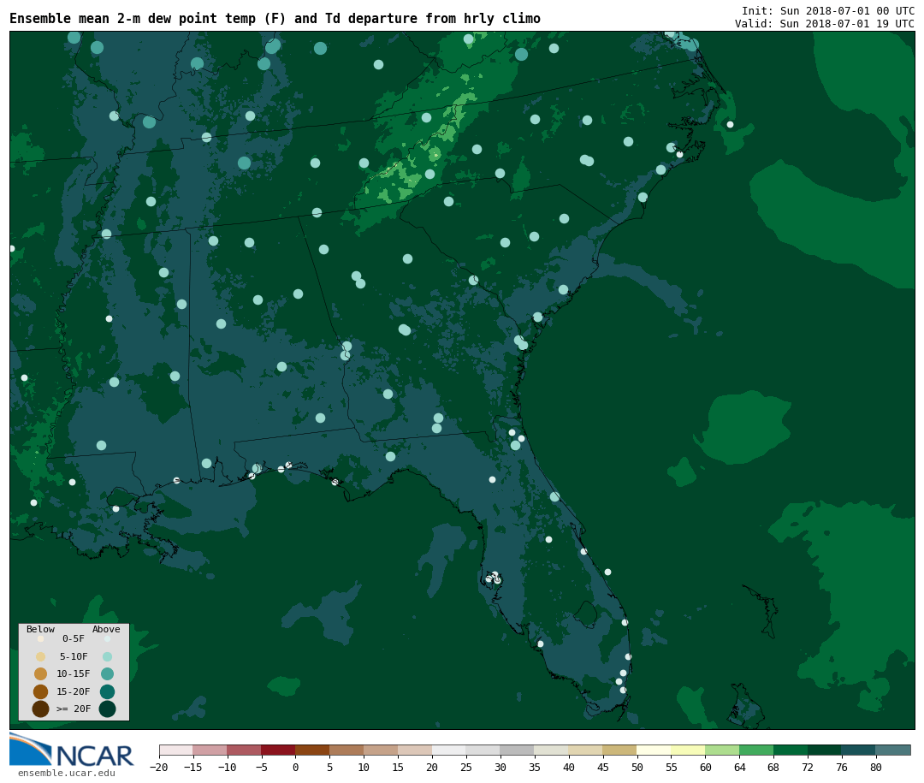The height and width of the screenshot is (783, 924).
Task: Click the Init: Sun 2018-07-01 00 UTC text
Action: pyautogui.click(x=828, y=10)
